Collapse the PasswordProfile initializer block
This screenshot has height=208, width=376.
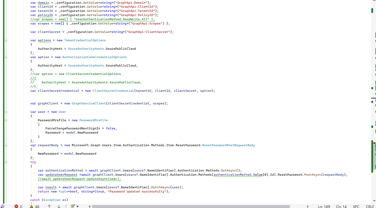(6, 120)
